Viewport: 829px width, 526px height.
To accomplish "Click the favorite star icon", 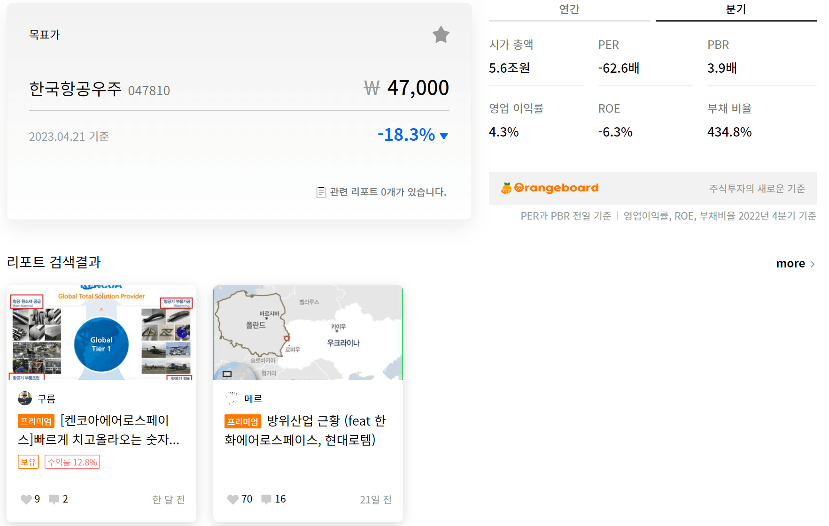I will [441, 34].
